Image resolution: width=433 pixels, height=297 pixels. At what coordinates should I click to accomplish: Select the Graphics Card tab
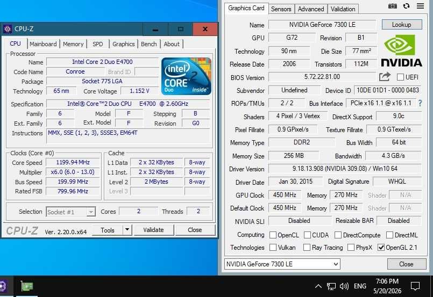coord(246,8)
